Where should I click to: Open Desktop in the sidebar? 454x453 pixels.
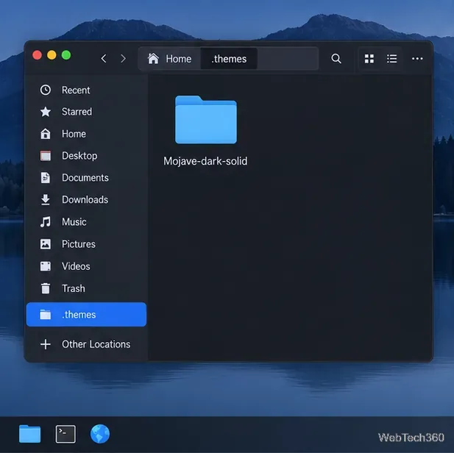[86, 156]
